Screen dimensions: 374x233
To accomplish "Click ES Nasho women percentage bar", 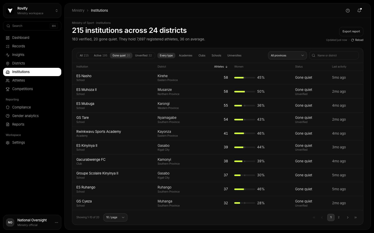I will [244, 78].
